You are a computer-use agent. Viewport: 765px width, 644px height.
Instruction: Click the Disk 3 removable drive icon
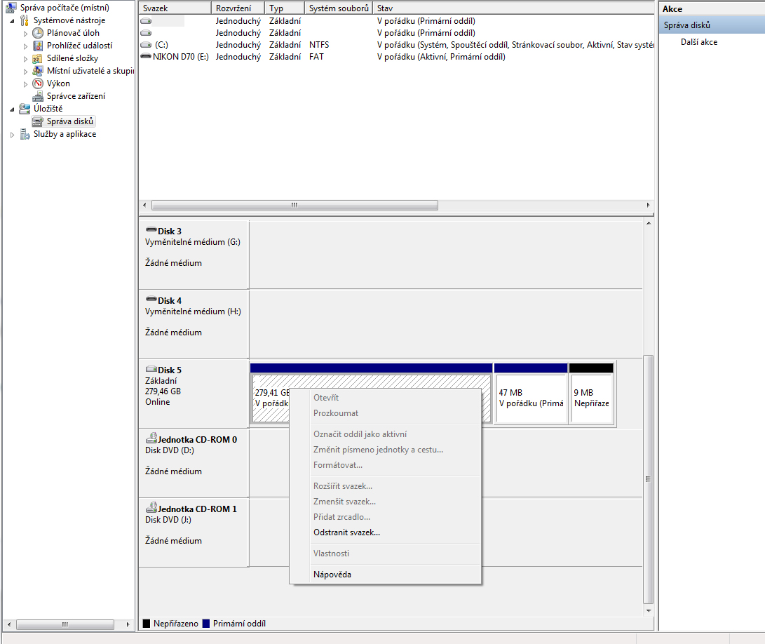pyautogui.click(x=151, y=229)
